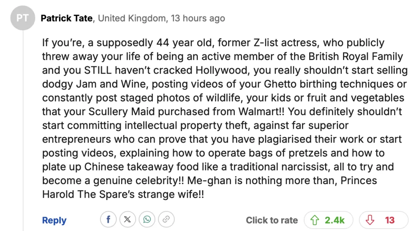Viewport: 419px width, 231px height.
Task: Click the 2.4k upvote count
Action: coord(335,220)
